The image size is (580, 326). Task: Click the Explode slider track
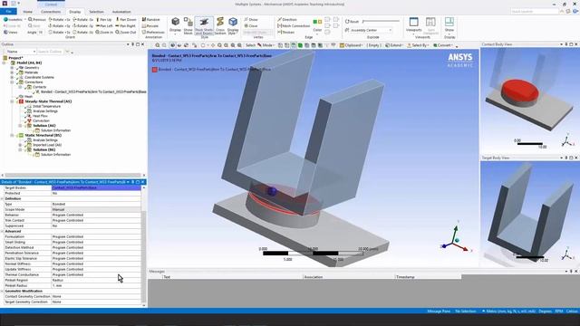[x=381, y=22]
